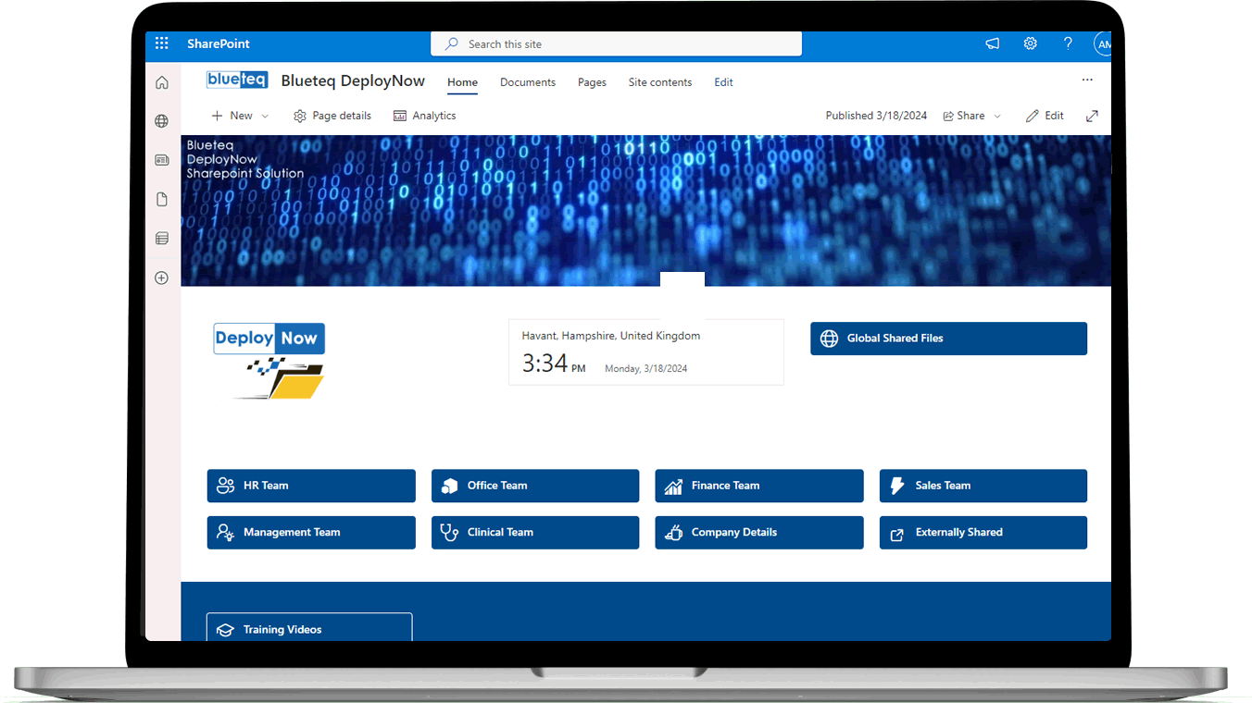Viewport: 1252px width, 703px height.
Task: Click the SharePoint label in top bar
Action: 219,43
